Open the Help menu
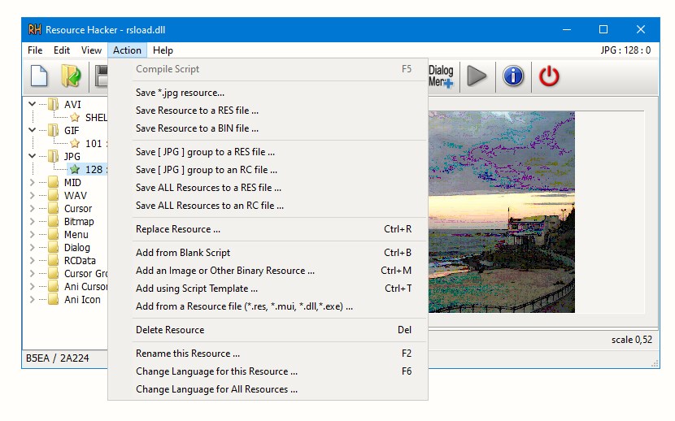 point(163,50)
